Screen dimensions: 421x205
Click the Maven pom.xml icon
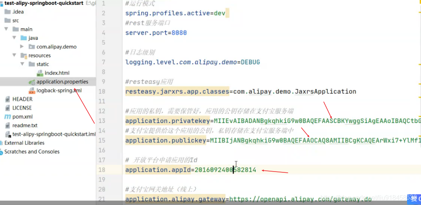click(x=8, y=117)
